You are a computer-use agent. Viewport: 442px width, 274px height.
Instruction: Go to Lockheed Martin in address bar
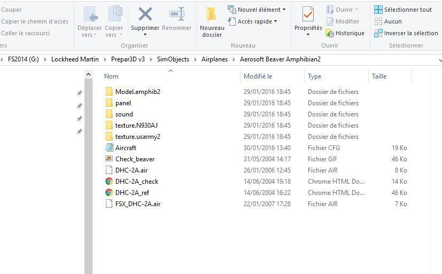(x=75, y=59)
